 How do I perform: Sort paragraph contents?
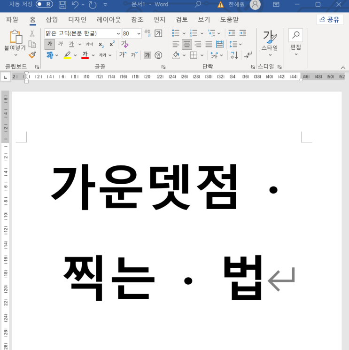point(234,55)
